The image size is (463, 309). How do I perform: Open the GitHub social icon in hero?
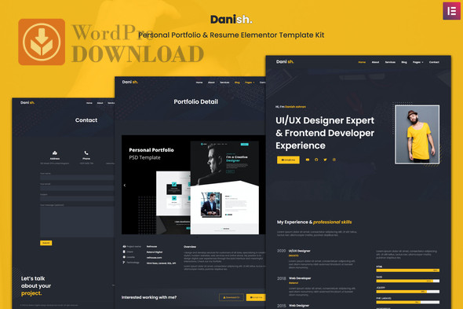coord(316,160)
